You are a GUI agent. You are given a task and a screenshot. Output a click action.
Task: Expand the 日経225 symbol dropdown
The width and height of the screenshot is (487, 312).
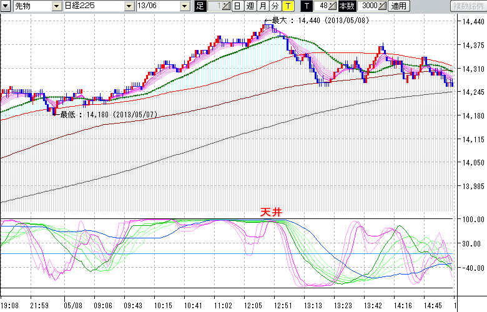point(128,6)
